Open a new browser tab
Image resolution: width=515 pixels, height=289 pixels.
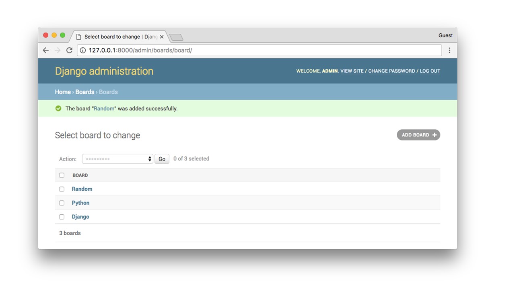pos(176,37)
